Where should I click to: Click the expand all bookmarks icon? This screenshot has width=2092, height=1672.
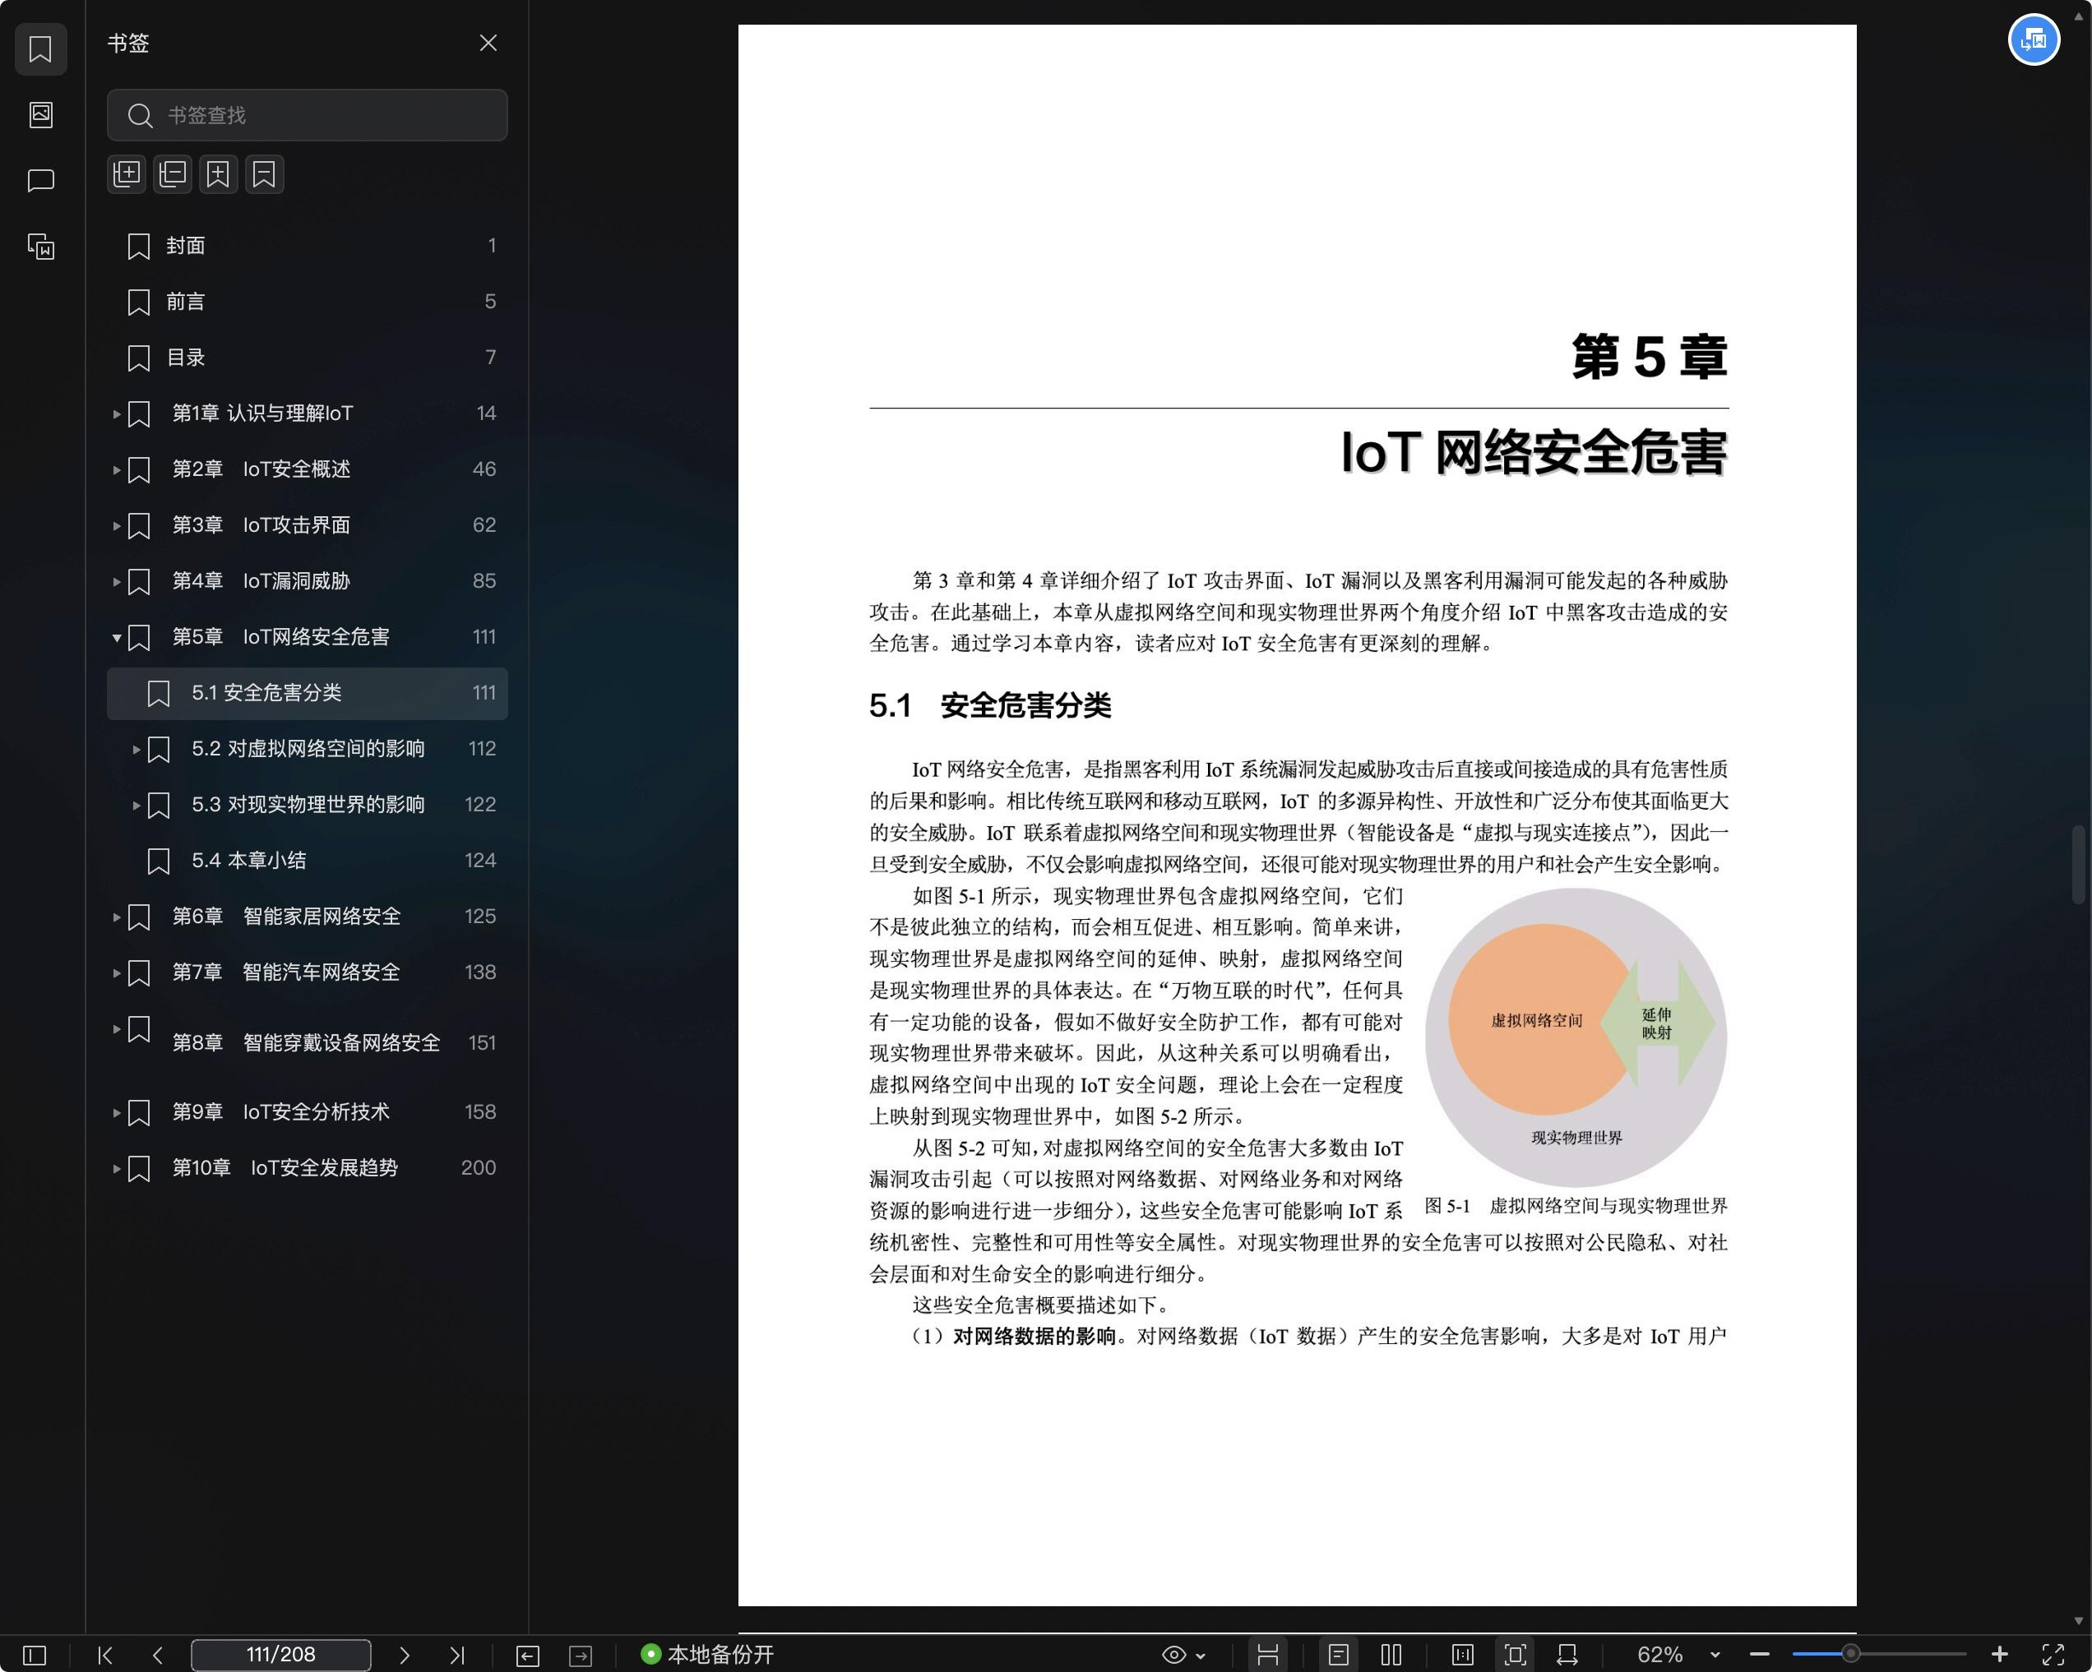coord(126,174)
